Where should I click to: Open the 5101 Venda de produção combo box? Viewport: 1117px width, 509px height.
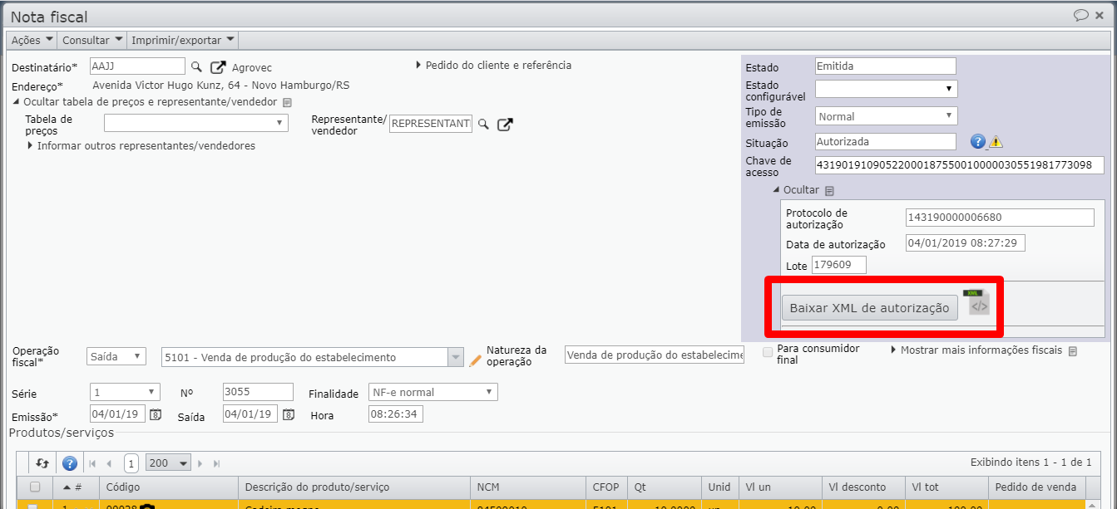click(312, 357)
